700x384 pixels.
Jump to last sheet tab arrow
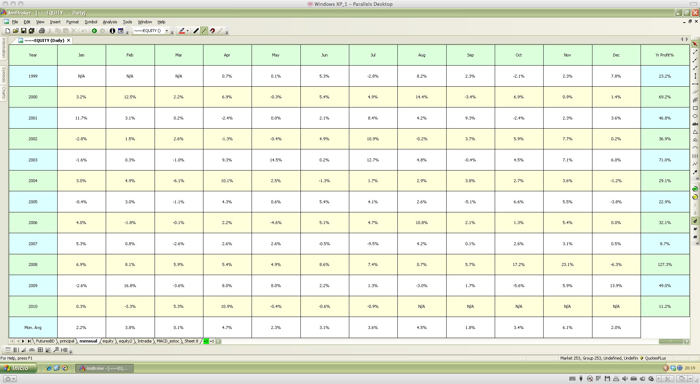click(29, 341)
